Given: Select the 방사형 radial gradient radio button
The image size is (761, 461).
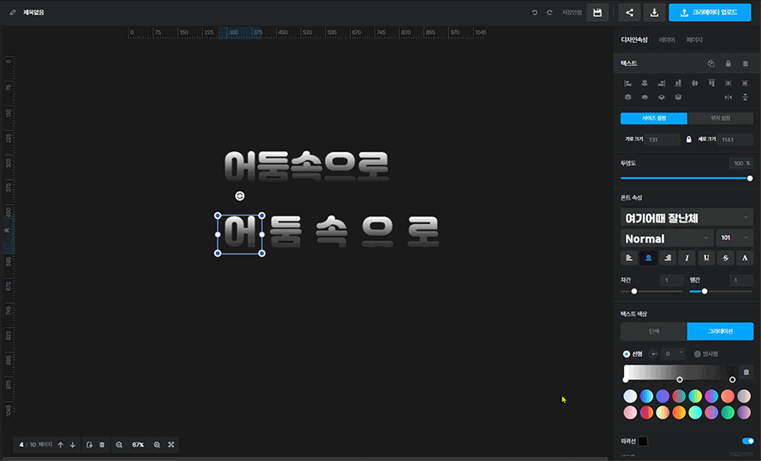Looking at the screenshot, I should 698,354.
